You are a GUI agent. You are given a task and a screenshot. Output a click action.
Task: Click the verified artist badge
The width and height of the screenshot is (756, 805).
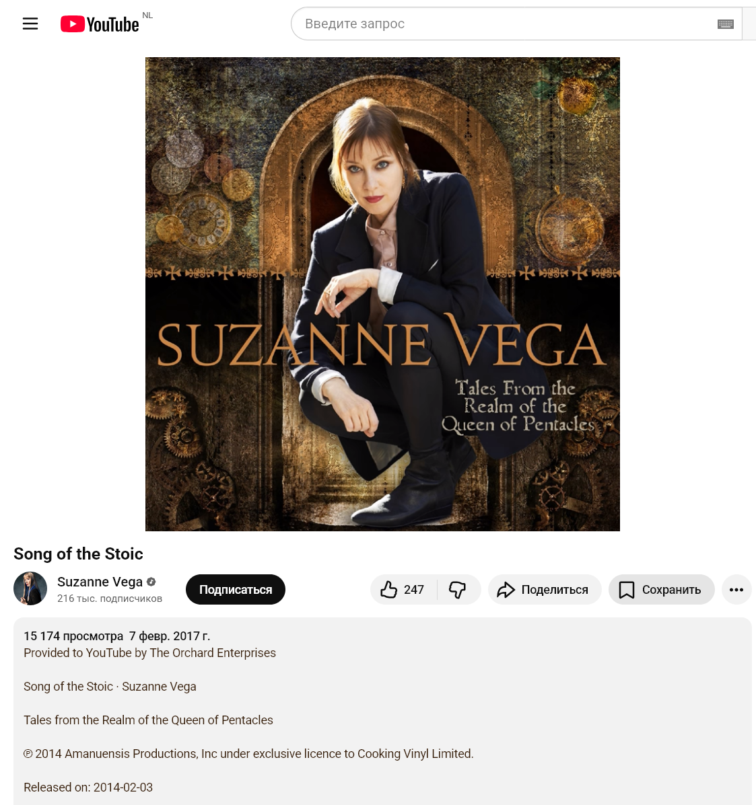151,582
